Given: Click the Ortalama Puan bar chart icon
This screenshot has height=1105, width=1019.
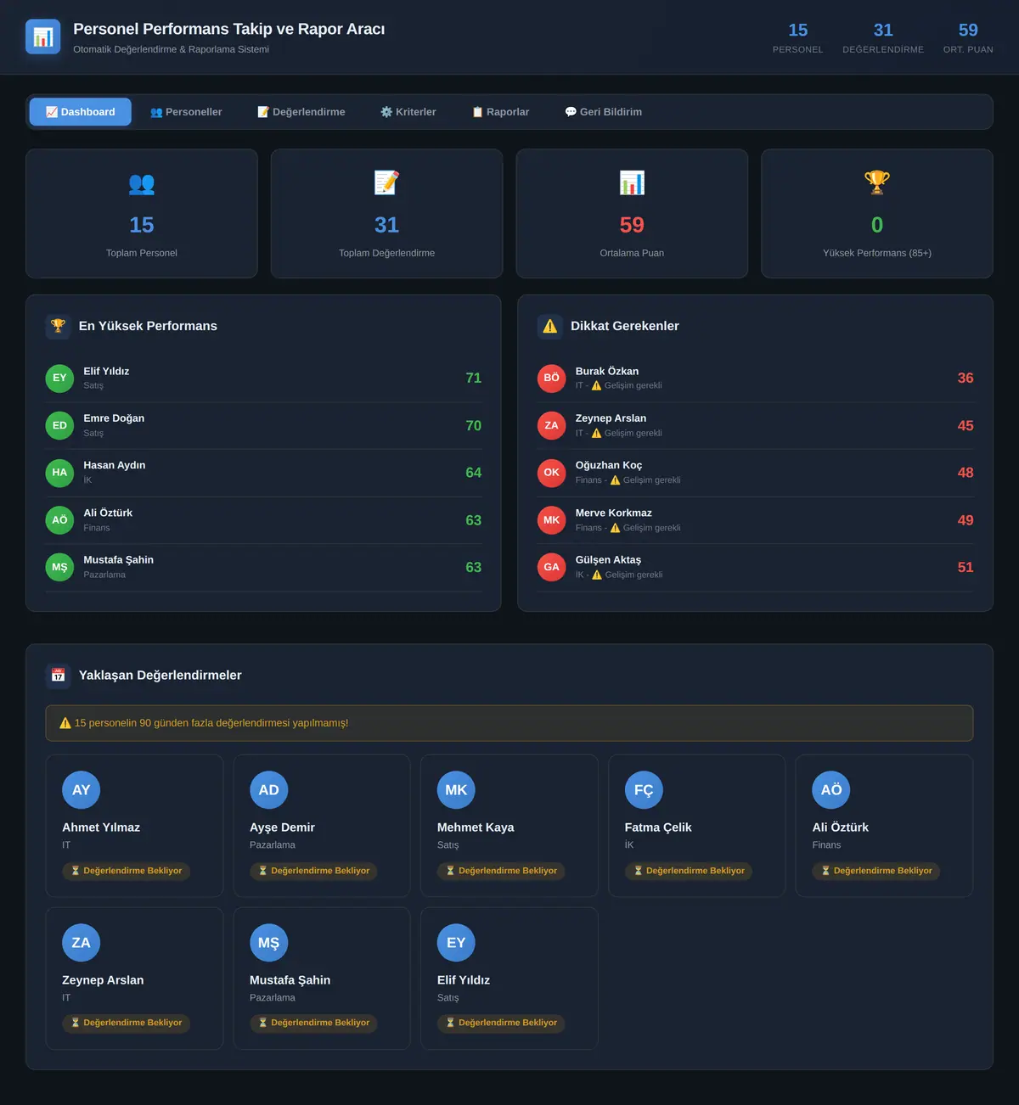Looking at the screenshot, I should (x=632, y=183).
